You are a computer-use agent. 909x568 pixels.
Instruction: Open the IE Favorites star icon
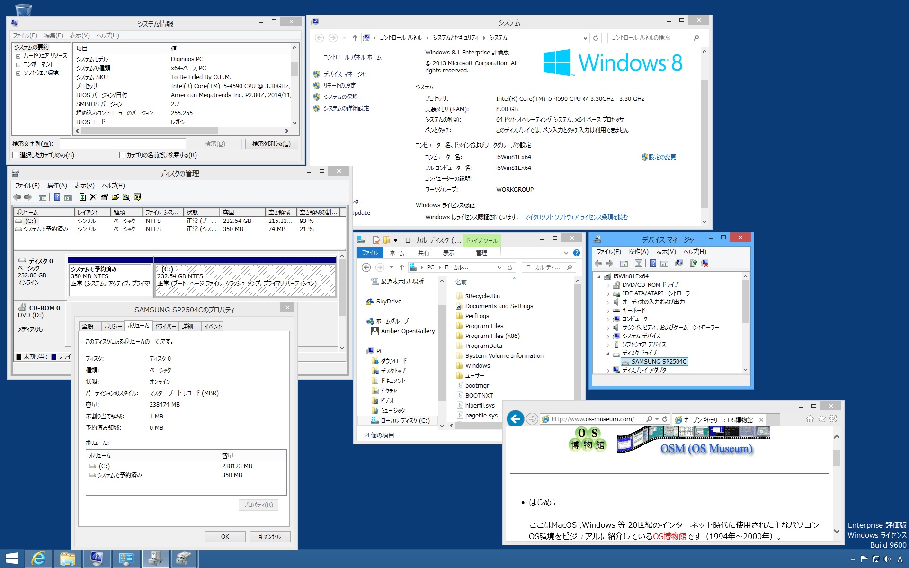point(821,419)
